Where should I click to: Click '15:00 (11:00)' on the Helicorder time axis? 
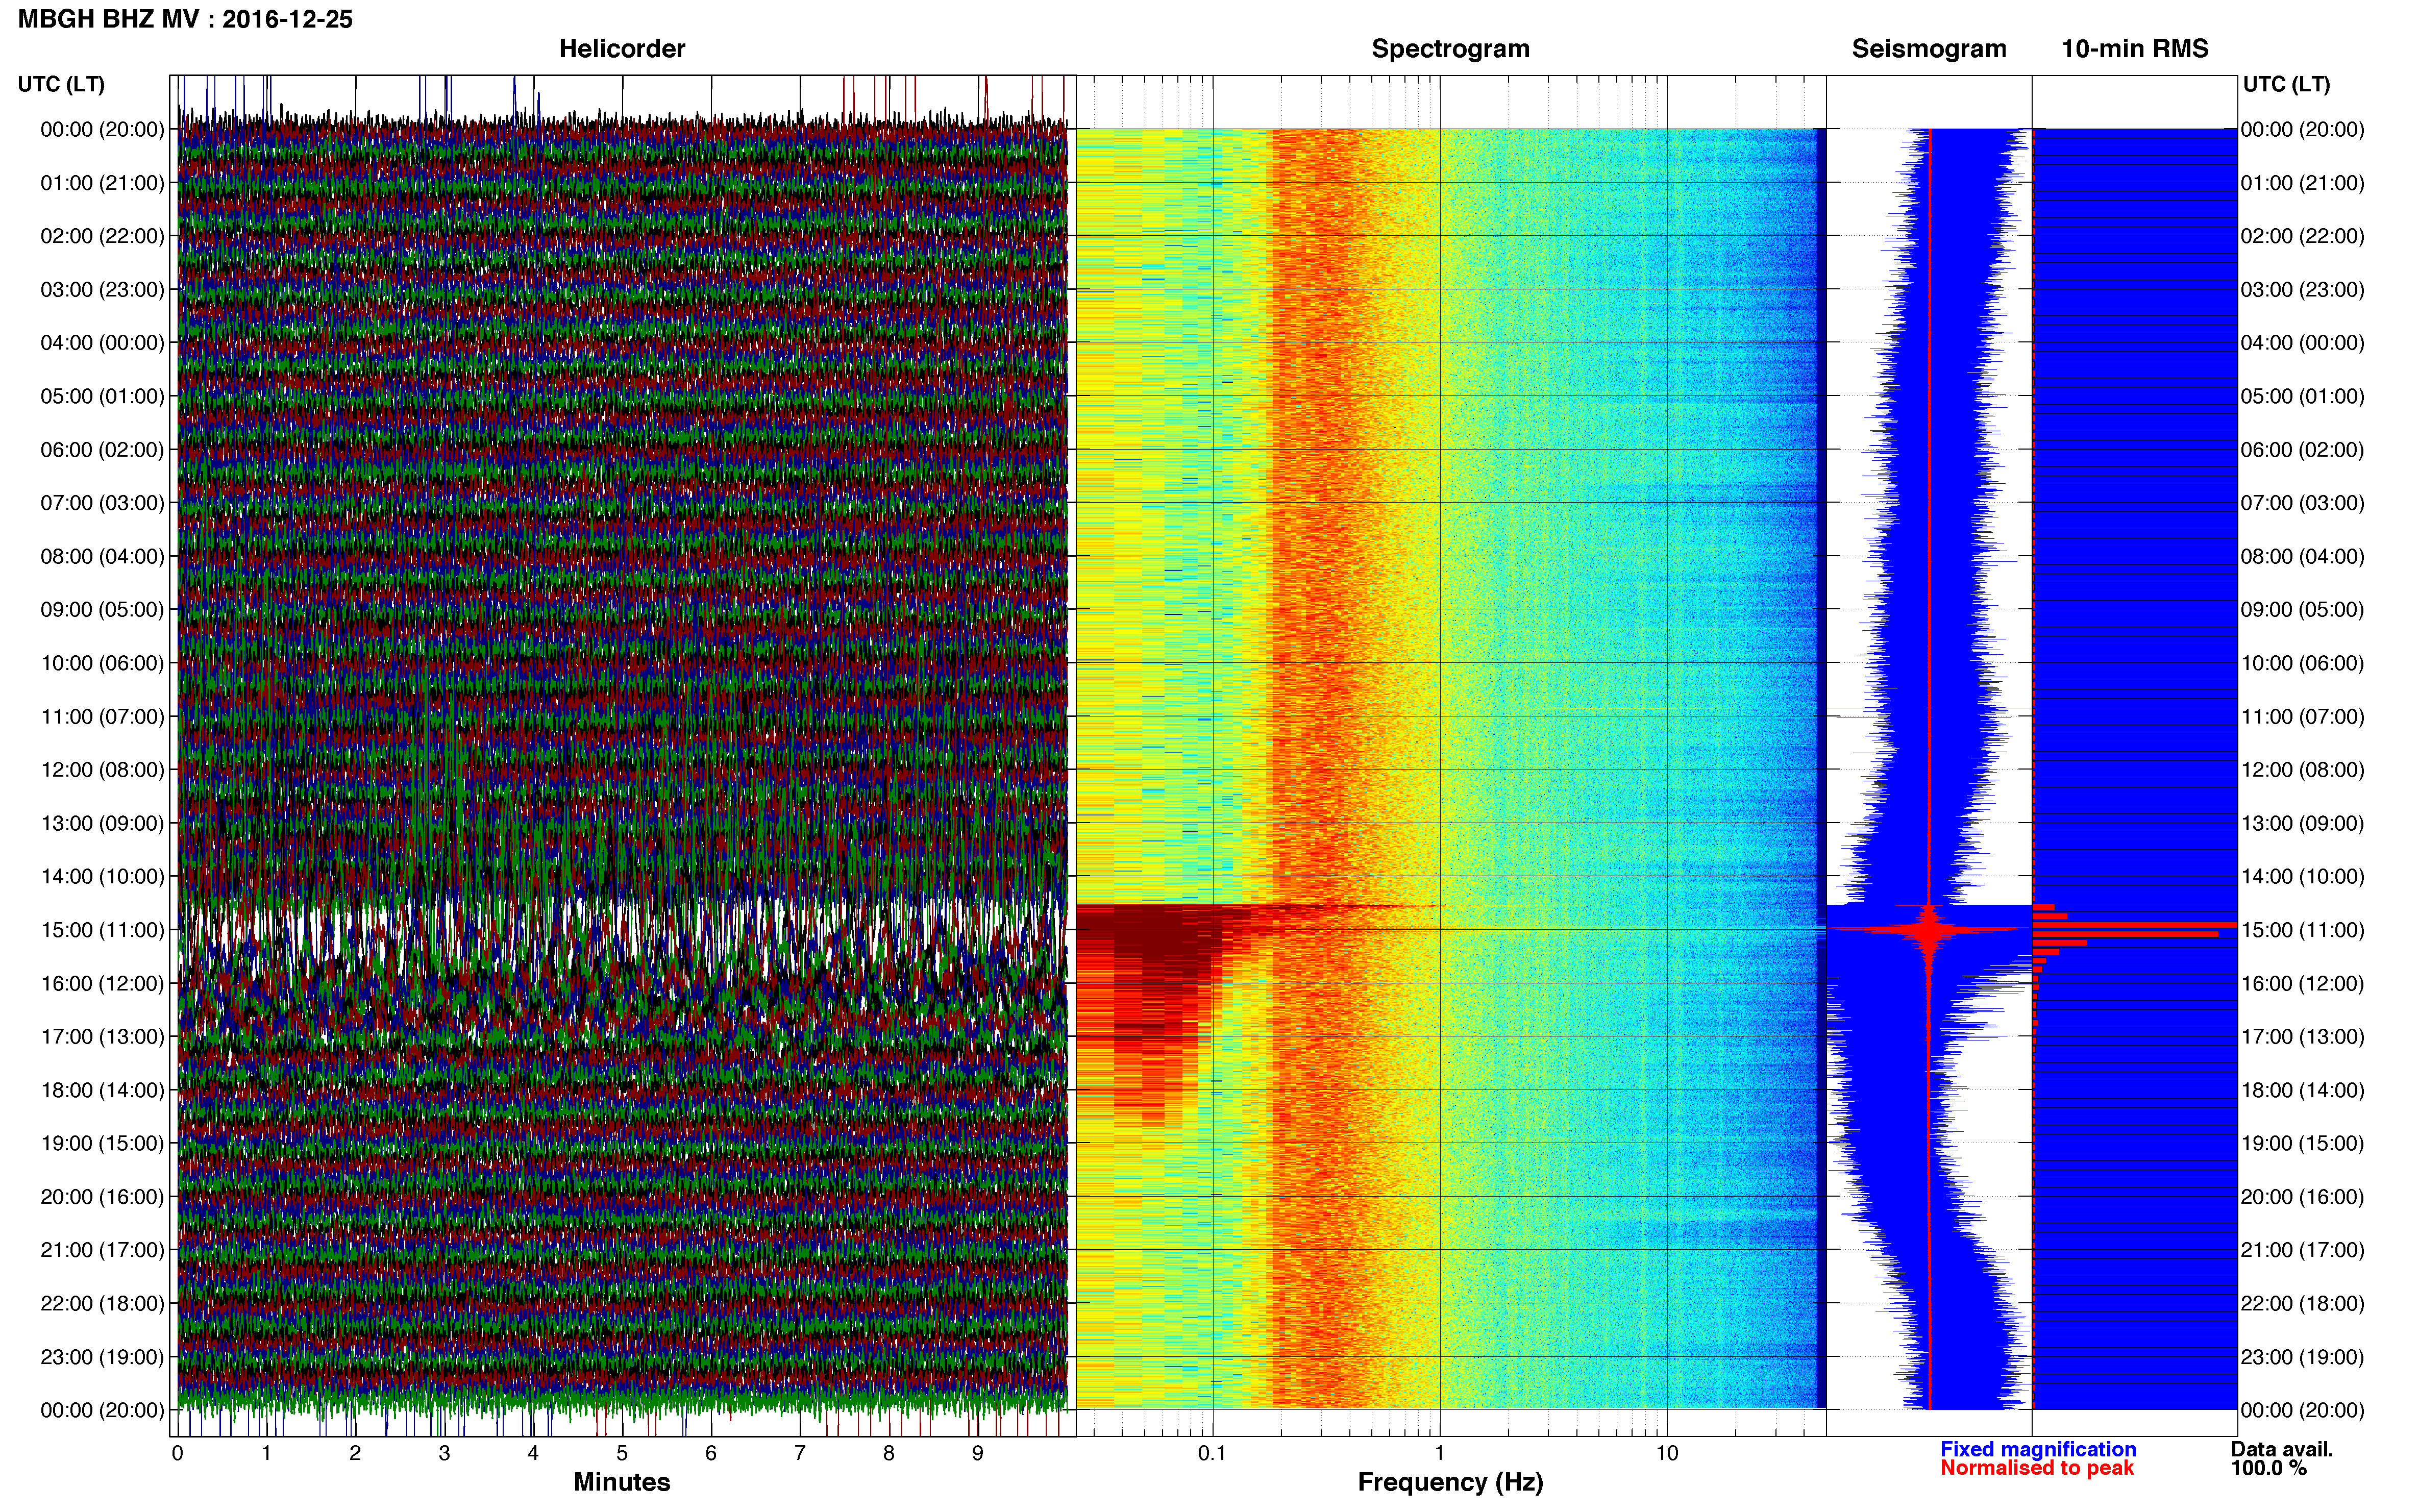102,930
